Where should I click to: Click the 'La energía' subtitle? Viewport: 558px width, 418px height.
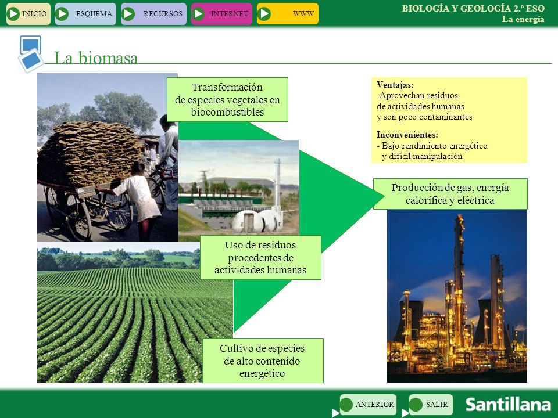click(x=523, y=19)
